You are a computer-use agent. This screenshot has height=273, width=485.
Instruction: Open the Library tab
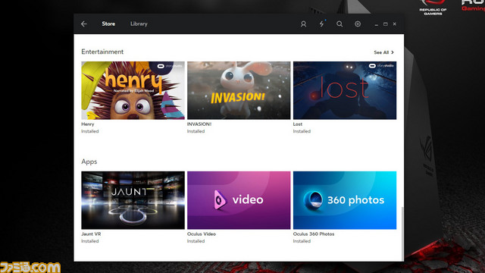[139, 24]
